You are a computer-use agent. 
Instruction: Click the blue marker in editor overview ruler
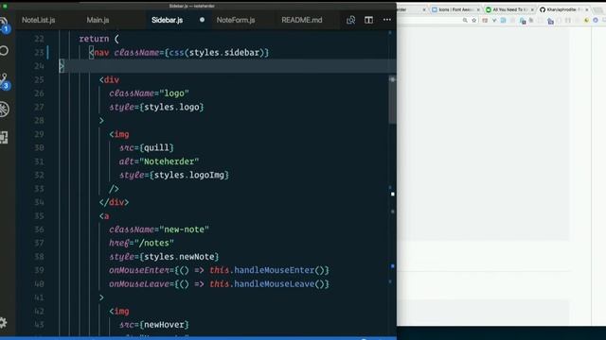[393, 266]
